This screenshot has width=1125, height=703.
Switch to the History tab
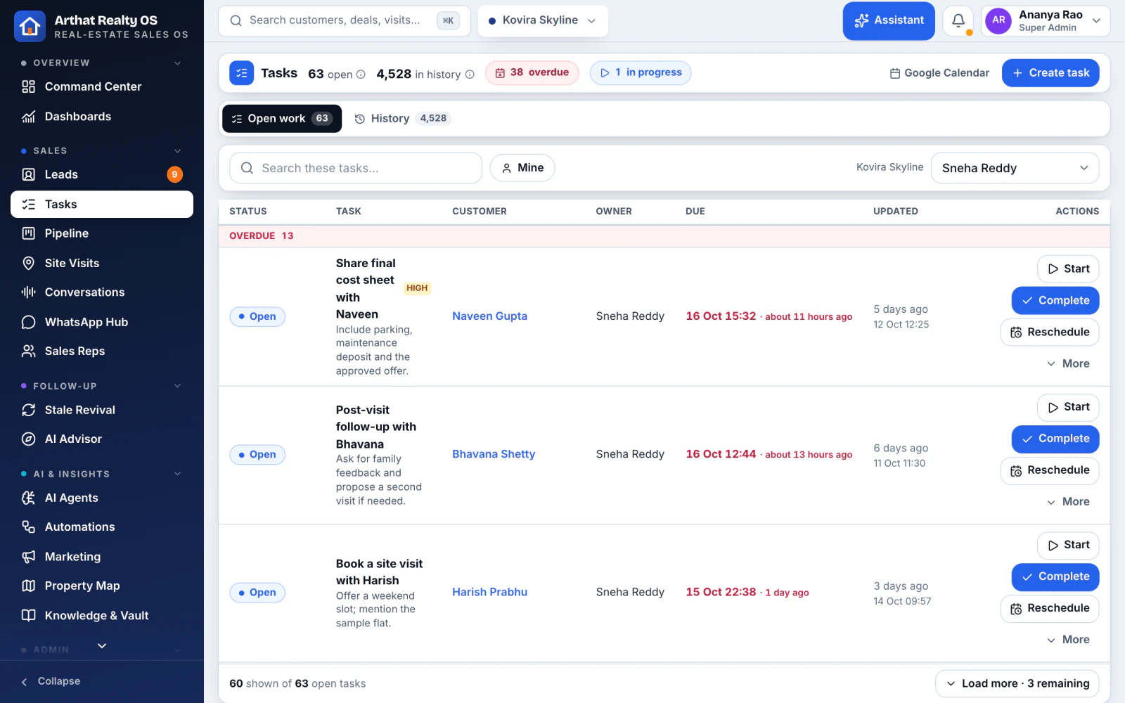402,119
